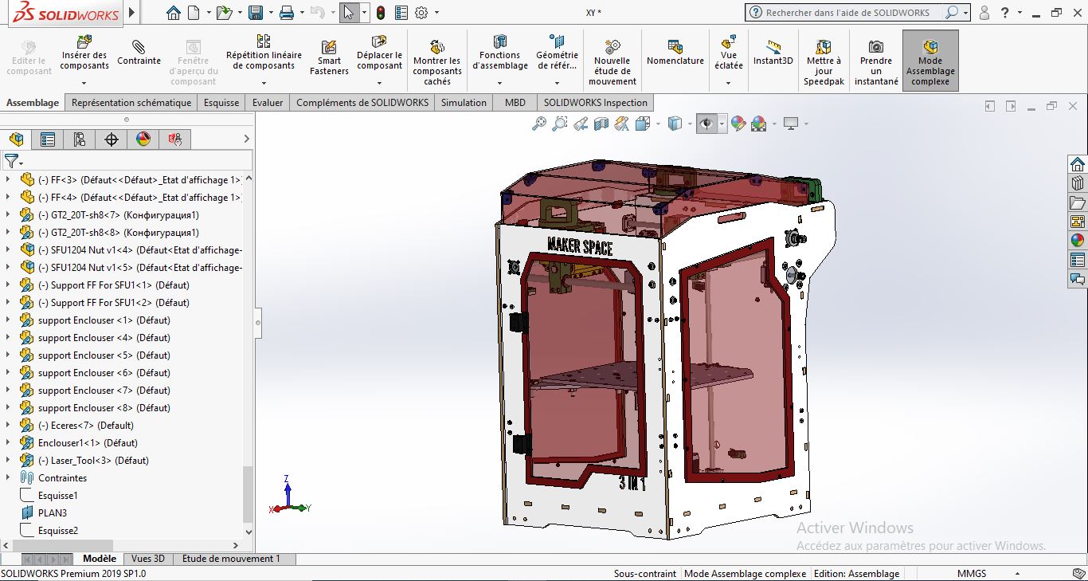Click Mettre à jour Speedpak
This screenshot has width=1088, height=581.
tap(824, 62)
